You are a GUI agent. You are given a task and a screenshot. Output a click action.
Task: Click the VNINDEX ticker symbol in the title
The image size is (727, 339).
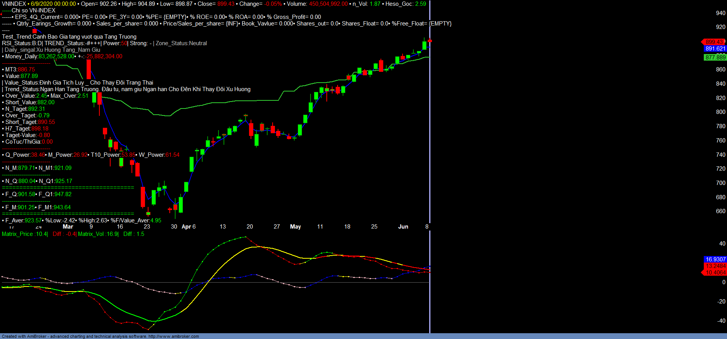point(14,4)
